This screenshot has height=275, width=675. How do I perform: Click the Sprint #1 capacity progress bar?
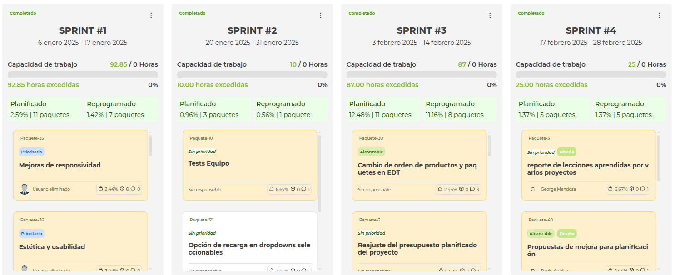click(x=83, y=74)
